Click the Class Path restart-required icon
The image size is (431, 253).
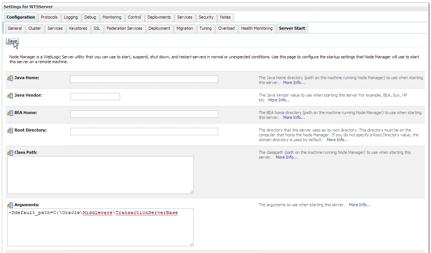click(10, 153)
